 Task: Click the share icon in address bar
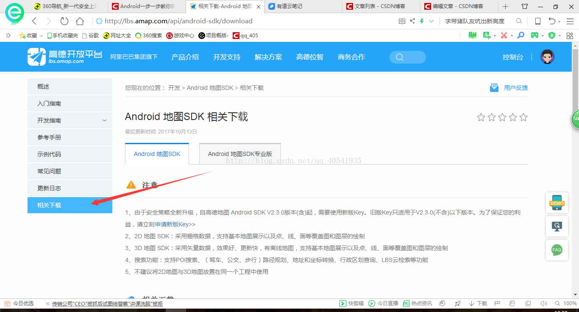coord(412,21)
